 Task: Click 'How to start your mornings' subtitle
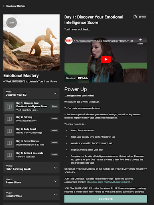click(x=29, y=133)
